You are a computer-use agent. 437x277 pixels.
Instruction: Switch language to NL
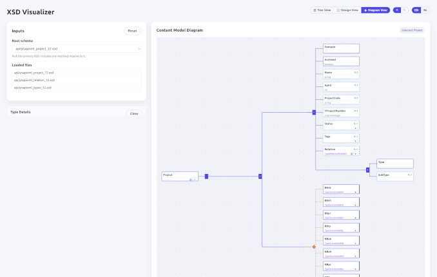(x=425, y=10)
